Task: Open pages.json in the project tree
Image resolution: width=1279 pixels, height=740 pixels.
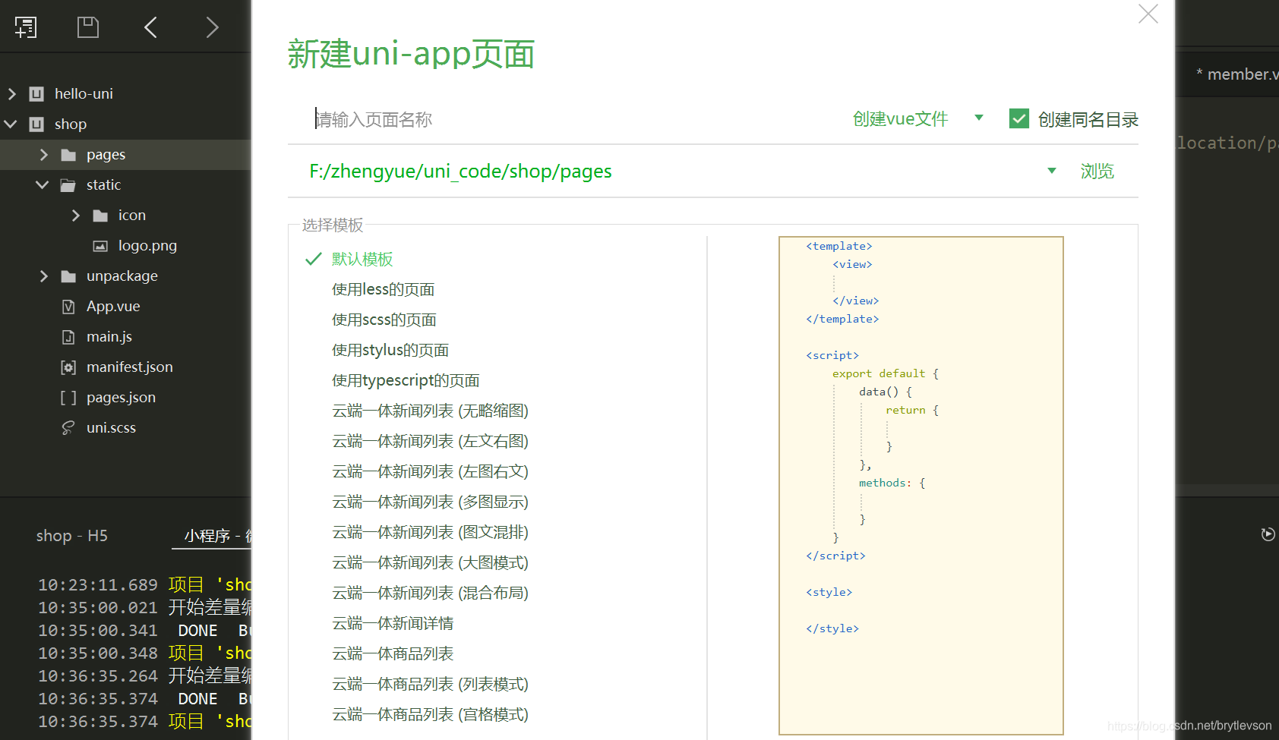Action: [121, 398]
